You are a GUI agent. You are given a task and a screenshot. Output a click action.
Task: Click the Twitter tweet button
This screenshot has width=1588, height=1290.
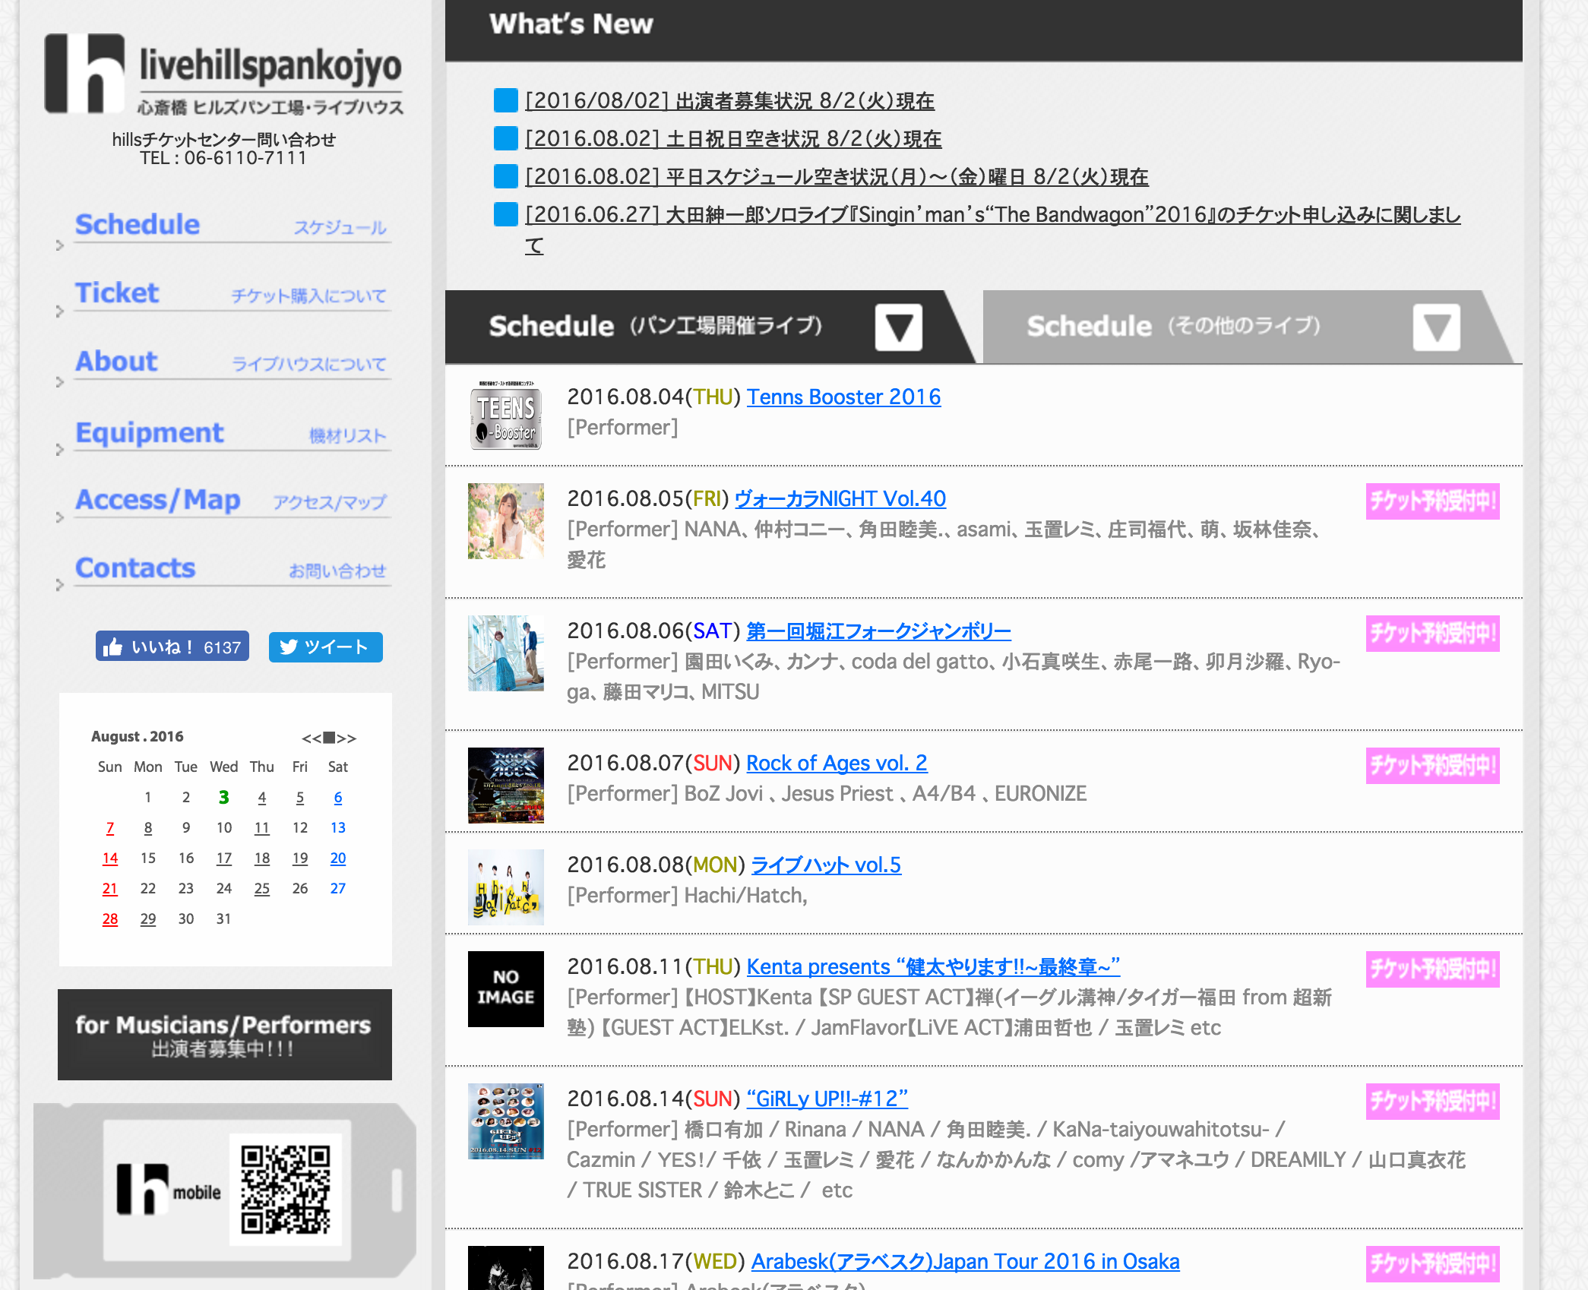[325, 647]
